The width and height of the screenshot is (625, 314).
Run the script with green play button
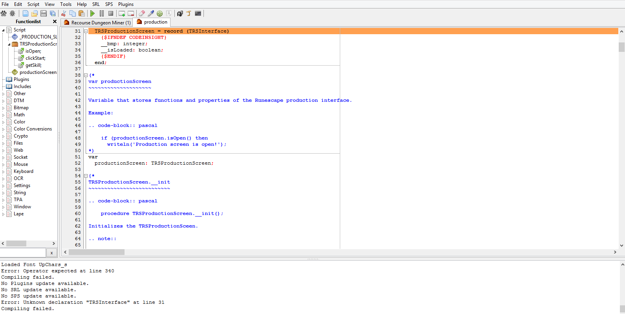(x=93, y=13)
